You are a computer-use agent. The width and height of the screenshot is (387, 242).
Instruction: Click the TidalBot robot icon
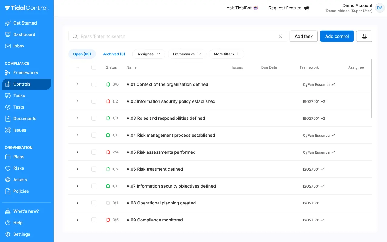[x=256, y=8]
